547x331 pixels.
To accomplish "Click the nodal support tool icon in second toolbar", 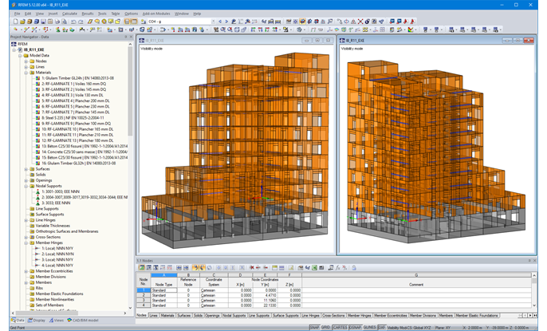I will pyautogui.click(x=58, y=30).
